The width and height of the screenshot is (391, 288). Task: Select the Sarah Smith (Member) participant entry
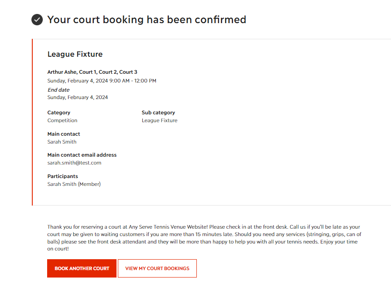click(74, 184)
